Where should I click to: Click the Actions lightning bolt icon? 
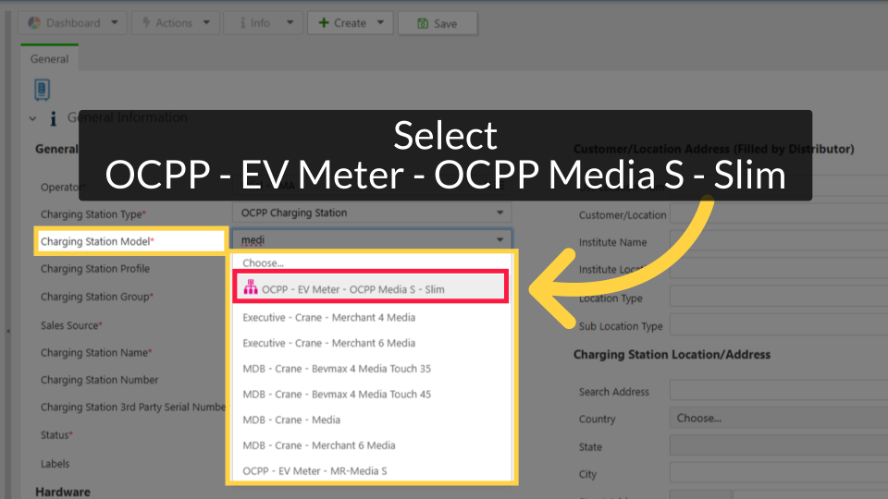pos(146,22)
